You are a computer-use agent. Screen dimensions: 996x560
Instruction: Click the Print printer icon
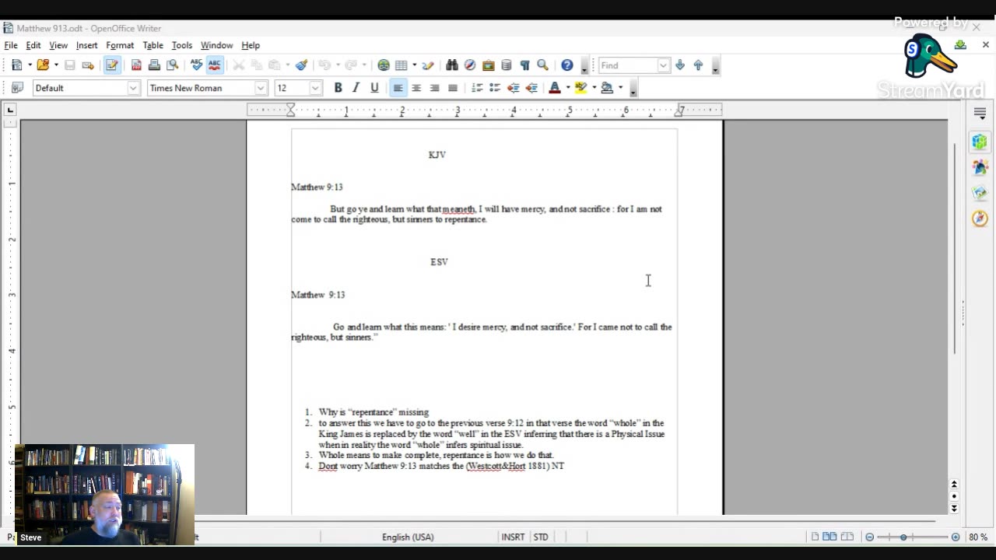click(154, 65)
